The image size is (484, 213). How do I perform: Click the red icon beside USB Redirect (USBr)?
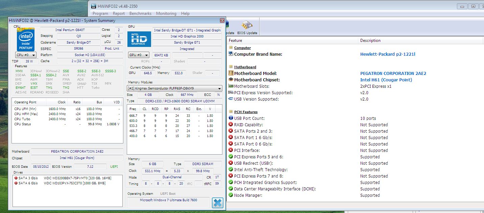(x=231, y=163)
